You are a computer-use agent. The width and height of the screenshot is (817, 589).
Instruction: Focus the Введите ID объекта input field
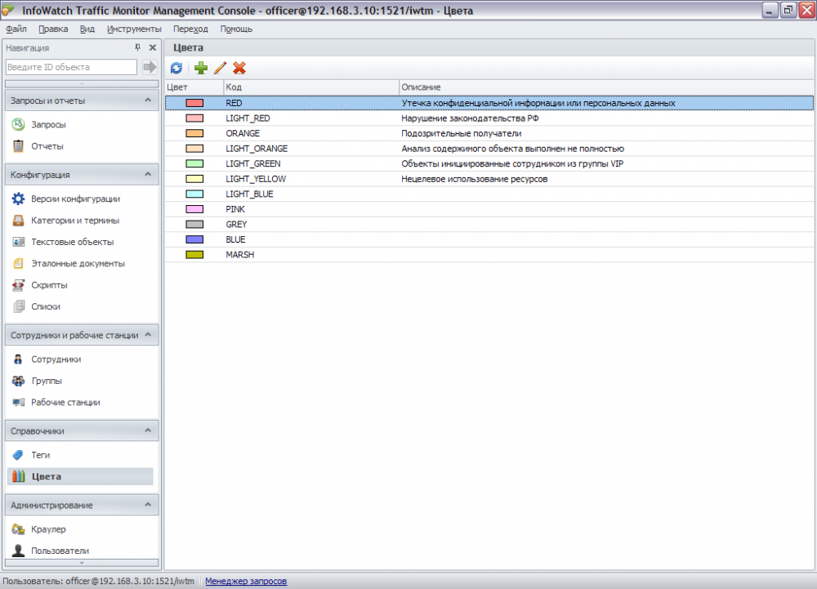[x=71, y=67]
